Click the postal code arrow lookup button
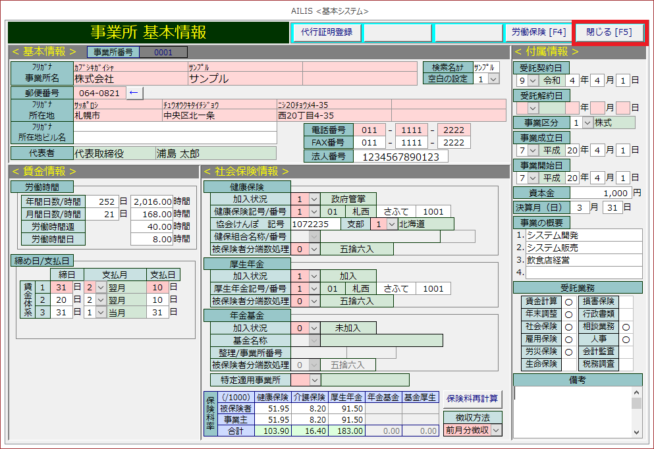This screenshot has width=654, height=449. tap(134, 93)
